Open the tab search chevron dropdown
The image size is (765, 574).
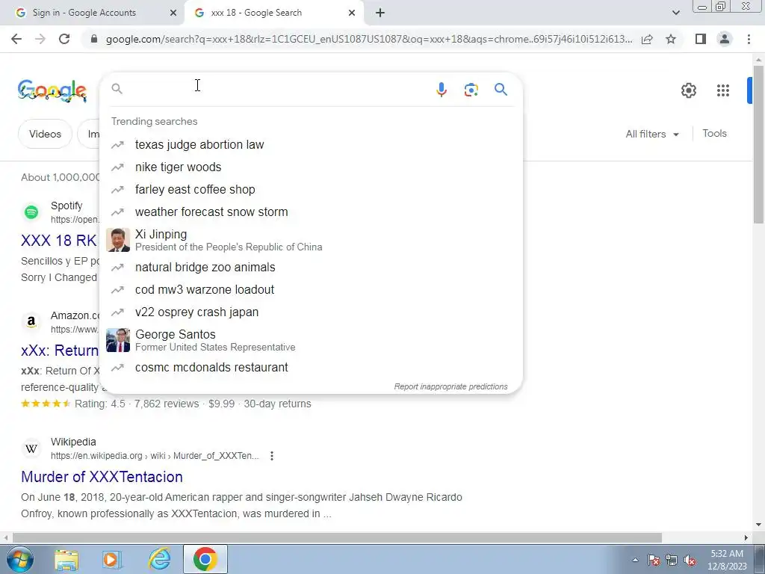675,13
